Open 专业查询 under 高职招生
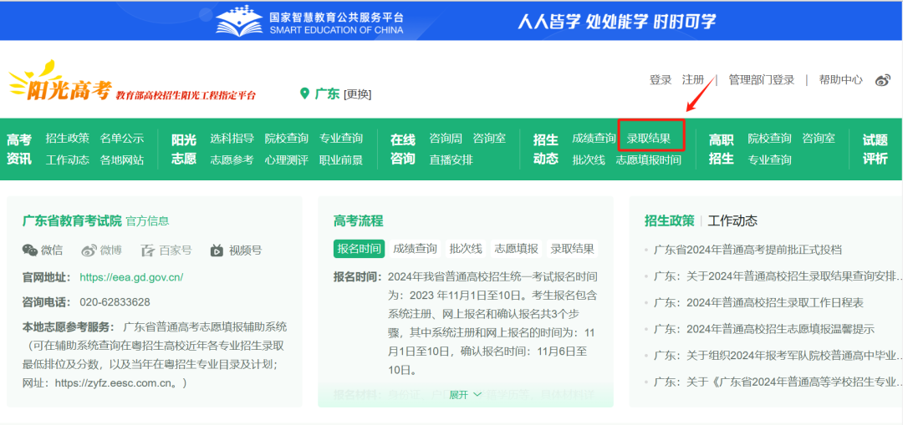The height and width of the screenshot is (425, 903). [x=769, y=159]
